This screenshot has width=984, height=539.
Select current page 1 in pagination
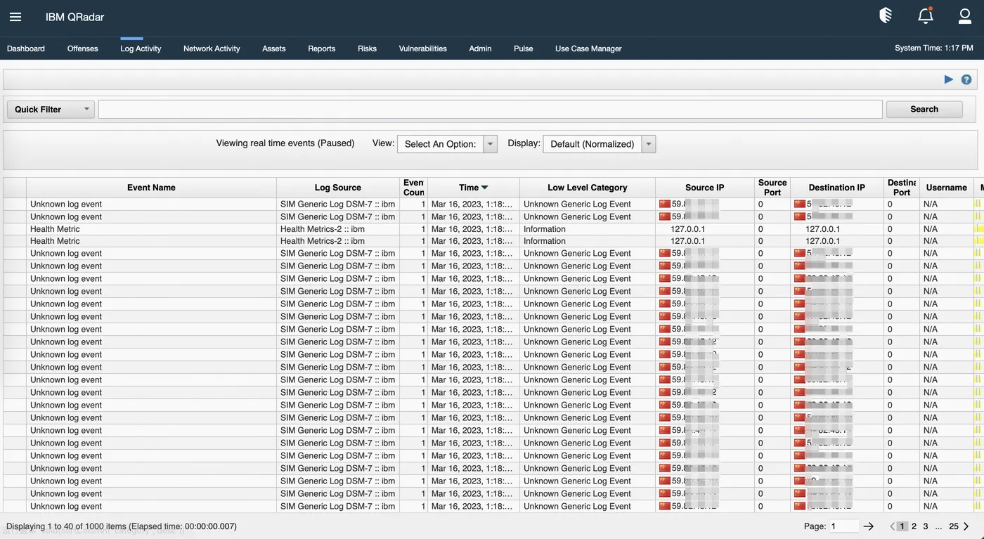[x=903, y=526]
